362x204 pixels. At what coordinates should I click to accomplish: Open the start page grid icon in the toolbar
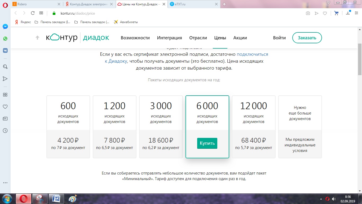click(x=41, y=13)
